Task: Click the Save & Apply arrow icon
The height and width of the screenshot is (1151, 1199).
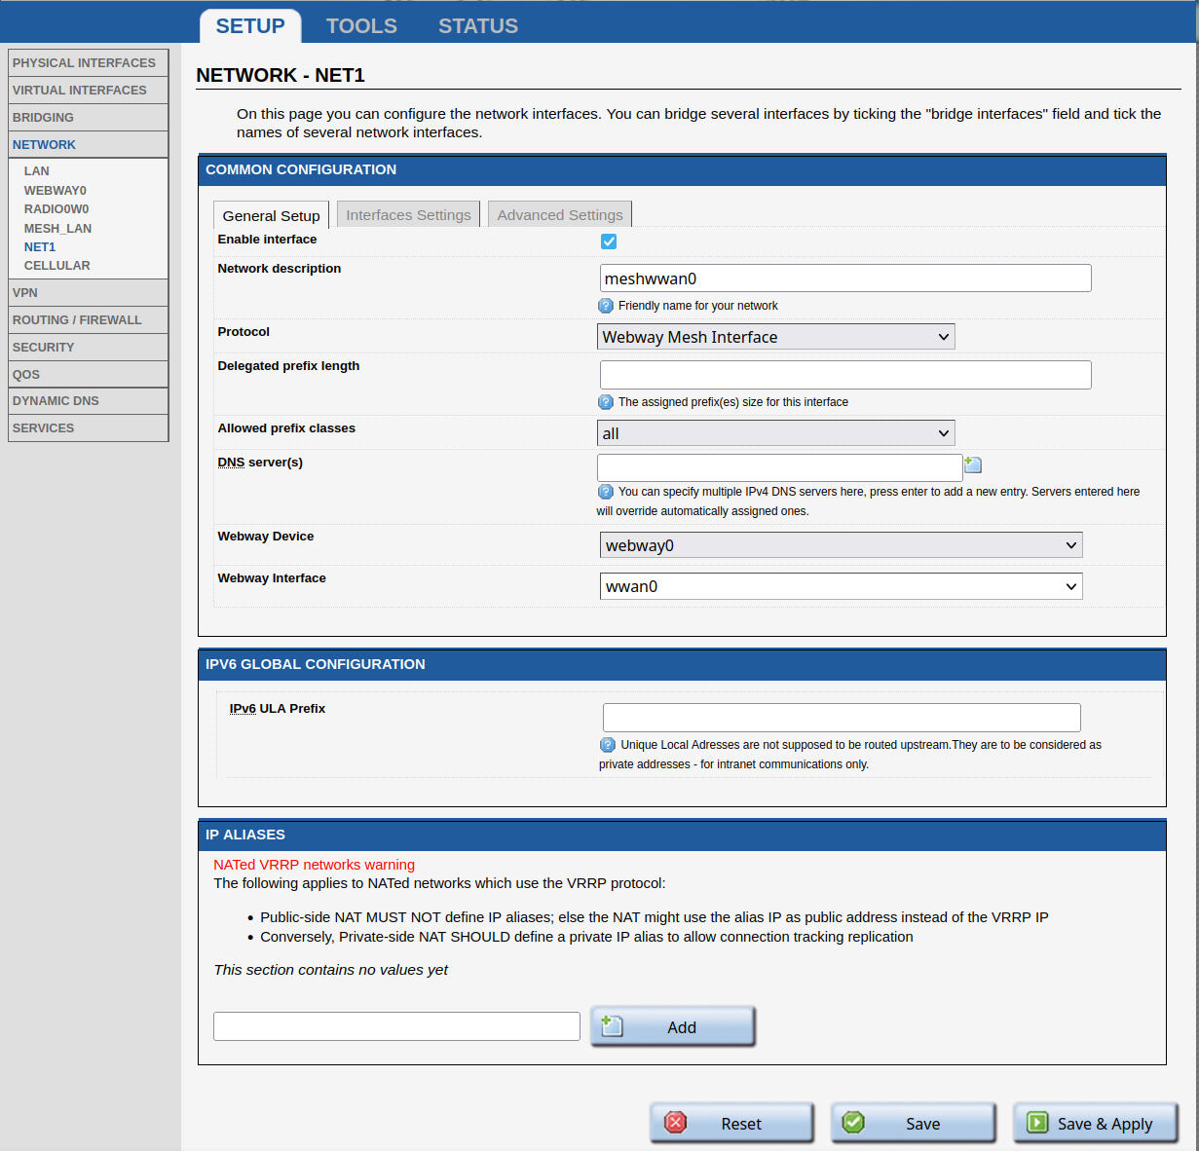Action: point(1037,1123)
